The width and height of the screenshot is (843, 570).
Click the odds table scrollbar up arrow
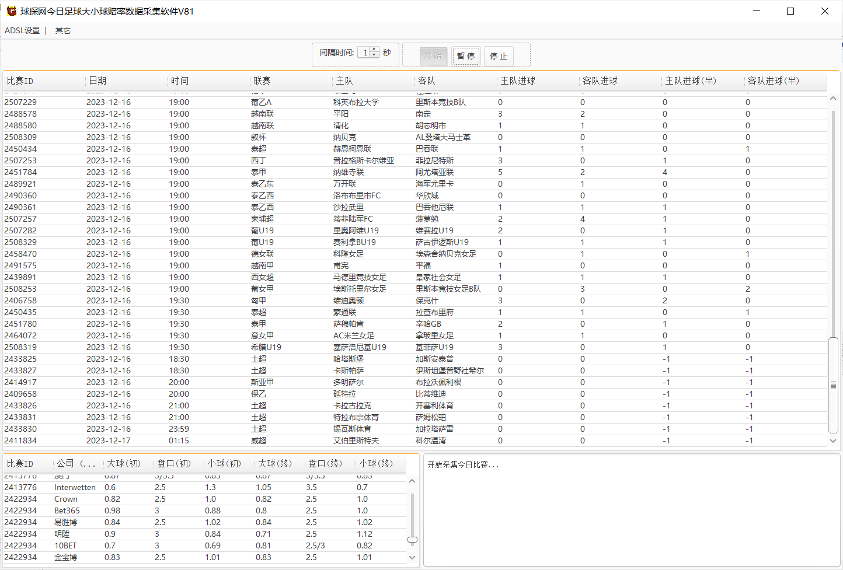tap(412, 481)
